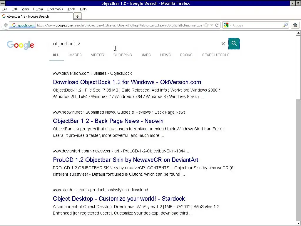The height and width of the screenshot is (226, 301).
Task: Click the google.com site identity icon
Action: 23,25
